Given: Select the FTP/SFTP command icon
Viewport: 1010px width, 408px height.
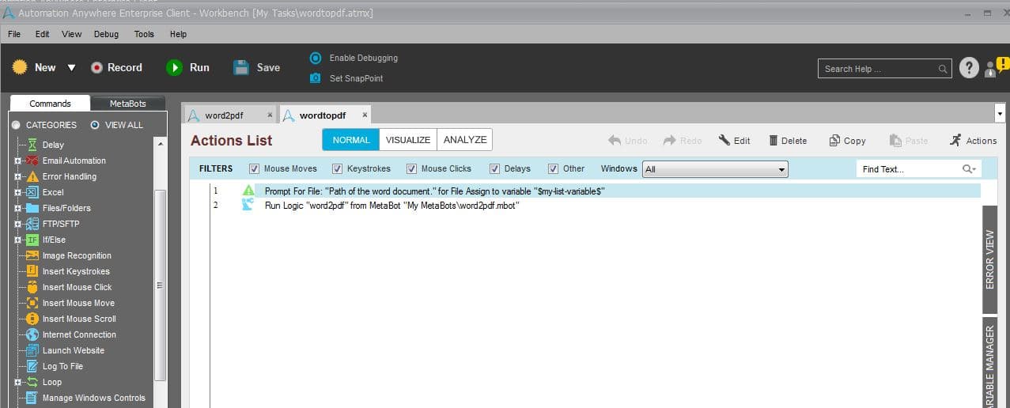Looking at the screenshot, I should (x=32, y=224).
